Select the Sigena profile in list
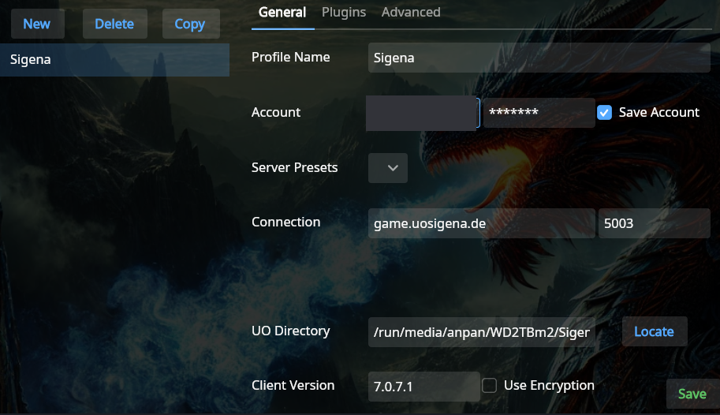Screen dimensions: 720x415 [x=114, y=60]
